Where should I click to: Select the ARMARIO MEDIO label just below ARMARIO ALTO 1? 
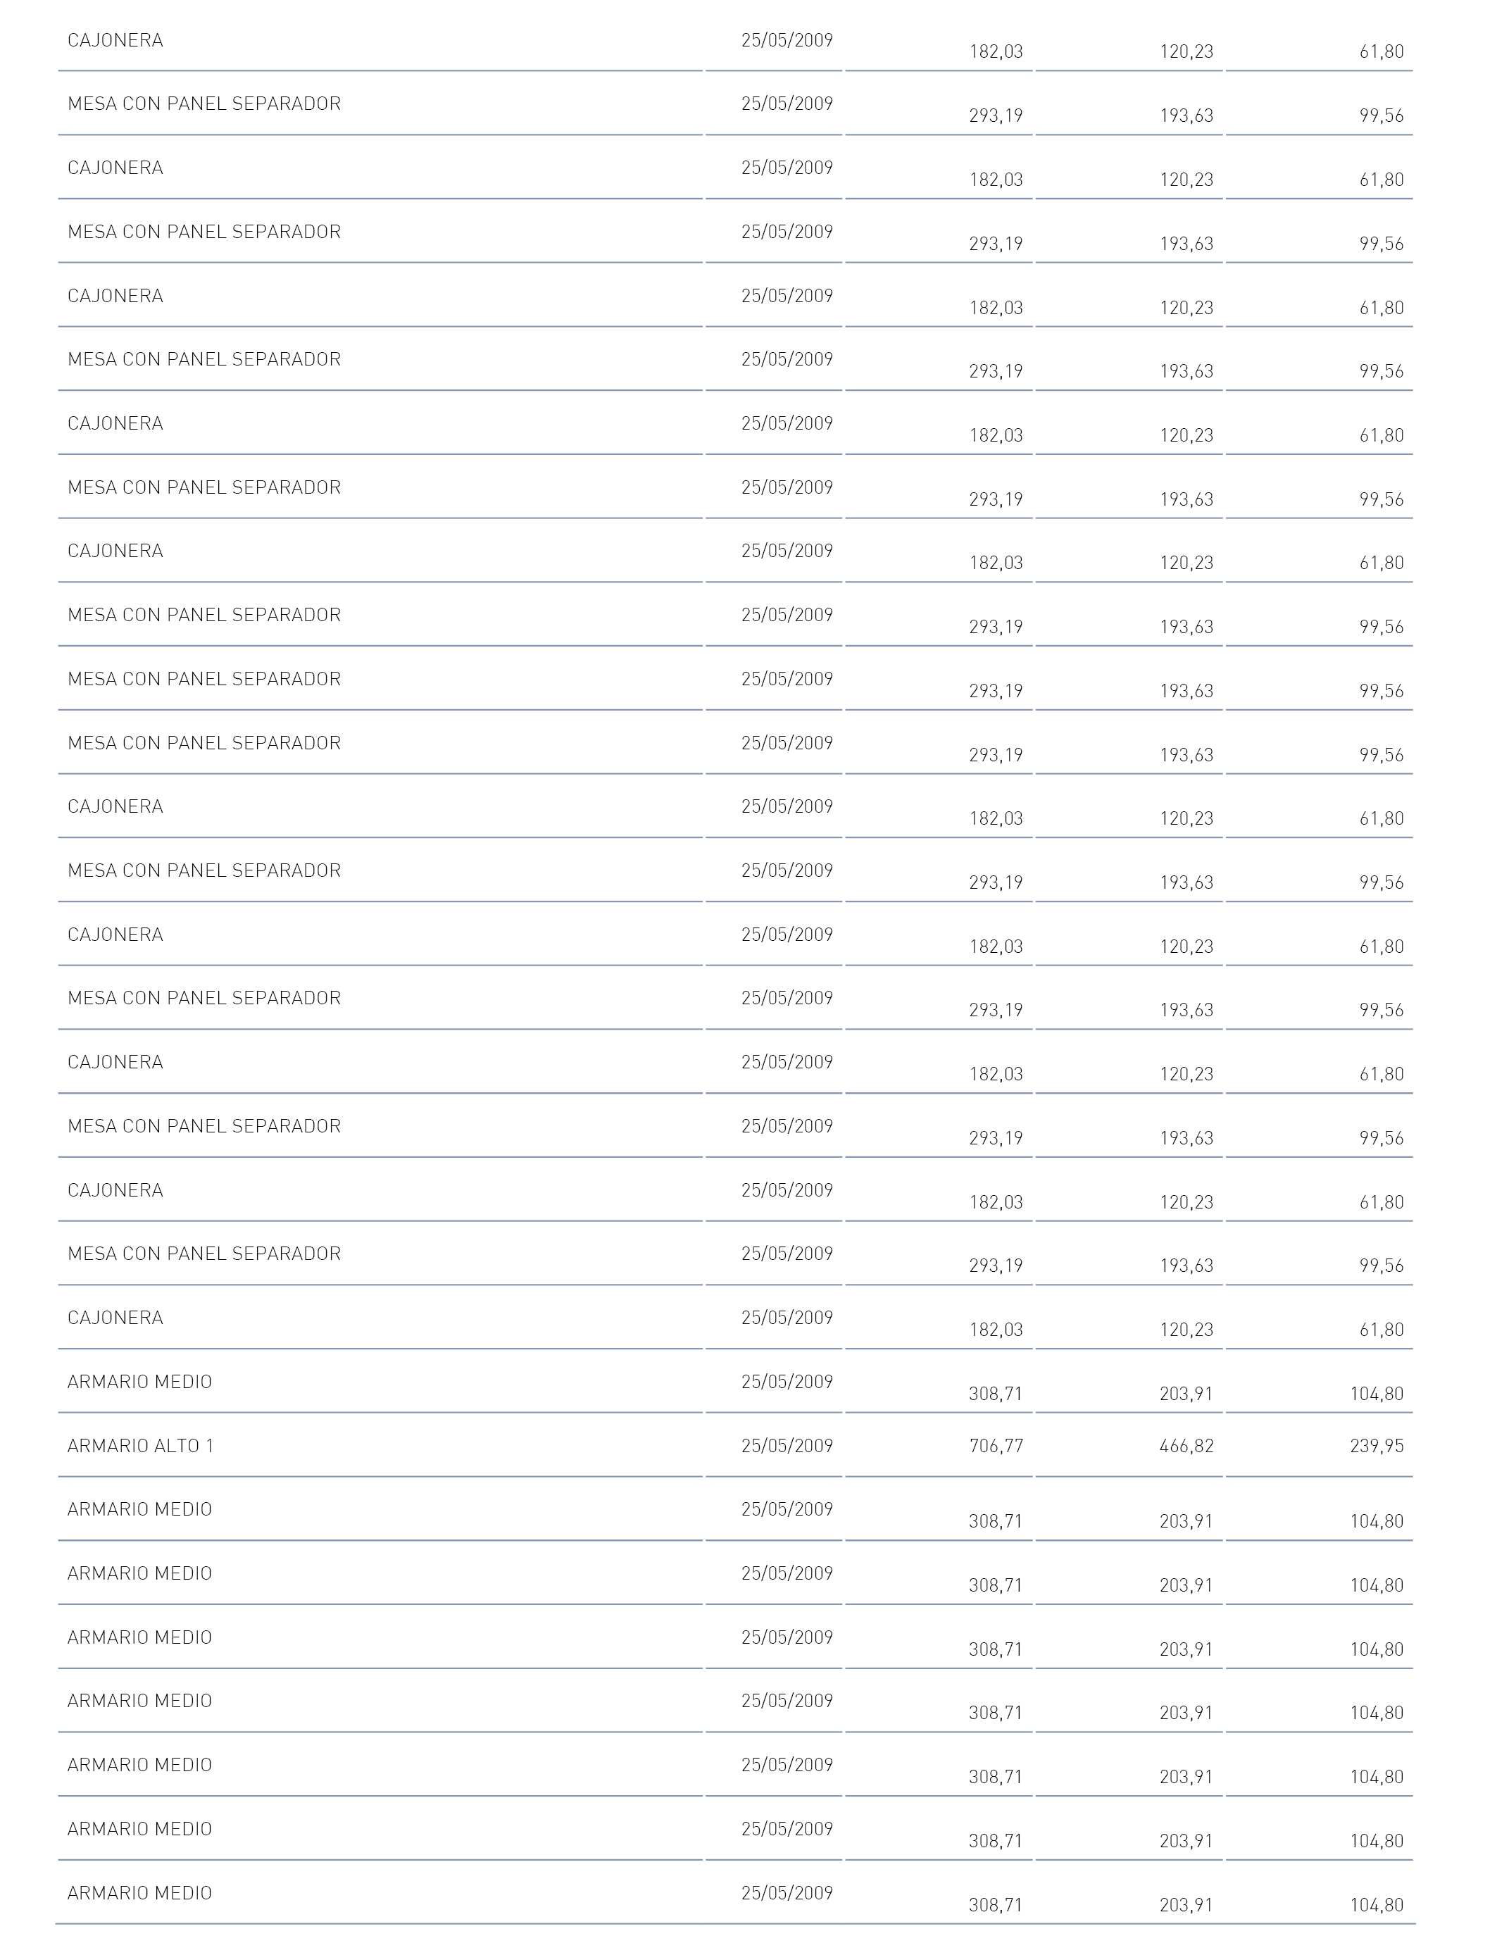140,1509
